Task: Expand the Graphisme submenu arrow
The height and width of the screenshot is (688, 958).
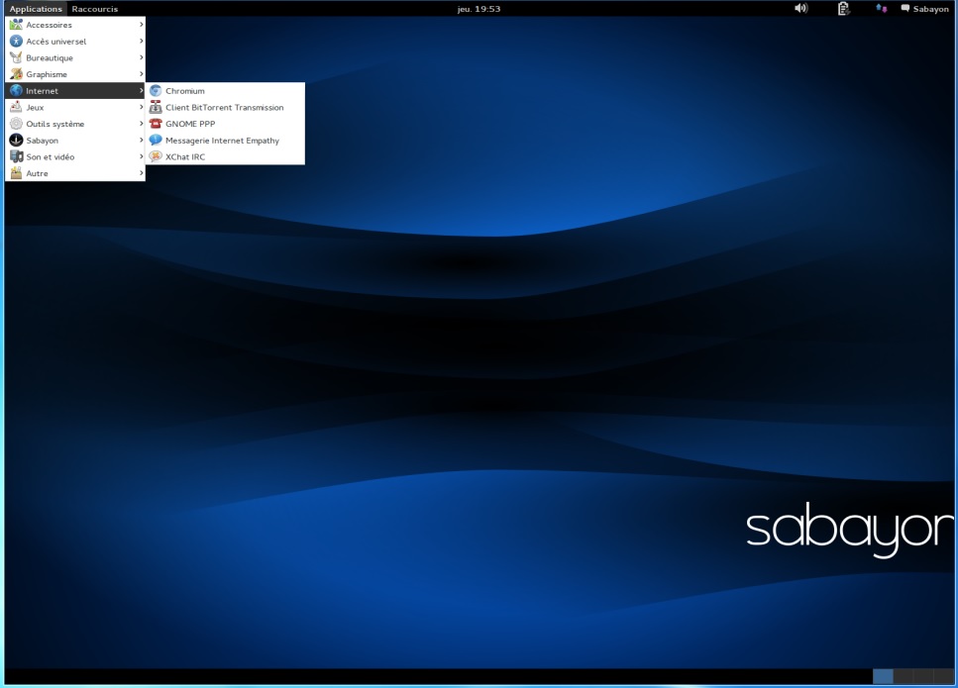Action: coord(141,74)
